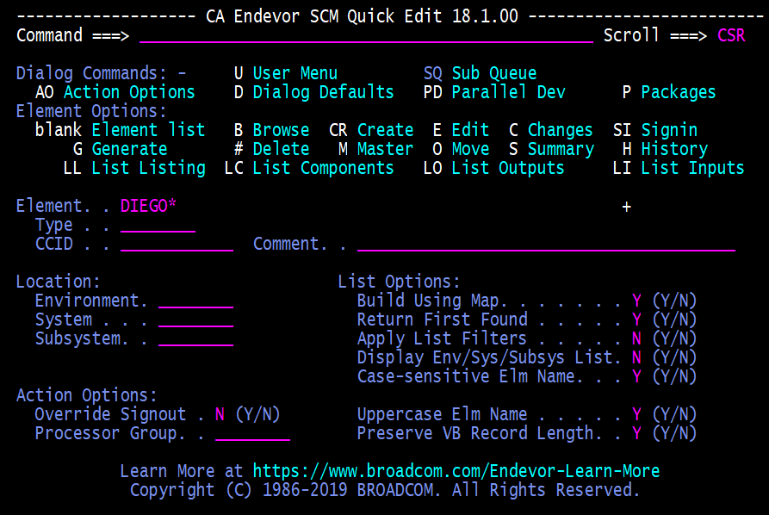Click the Comment input field

[x=546, y=244]
